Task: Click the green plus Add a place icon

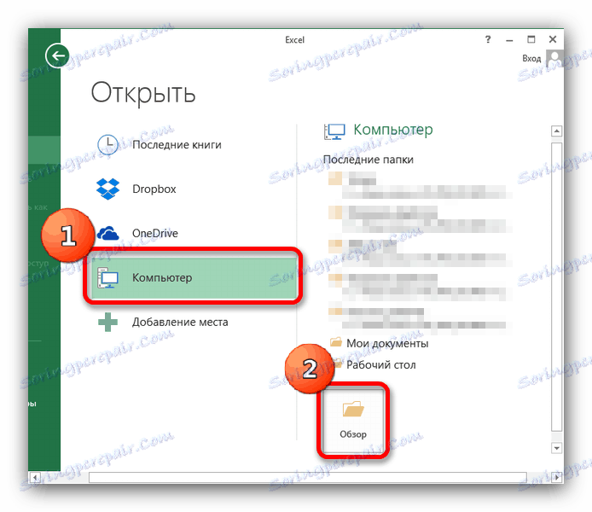Action: [107, 322]
